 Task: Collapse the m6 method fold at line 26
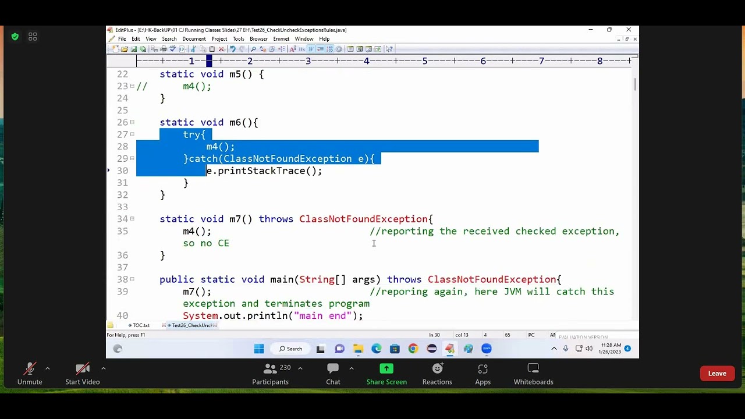(x=132, y=122)
